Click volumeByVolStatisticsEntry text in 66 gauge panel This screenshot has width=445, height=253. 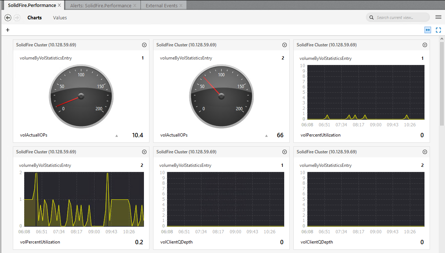[186, 58]
